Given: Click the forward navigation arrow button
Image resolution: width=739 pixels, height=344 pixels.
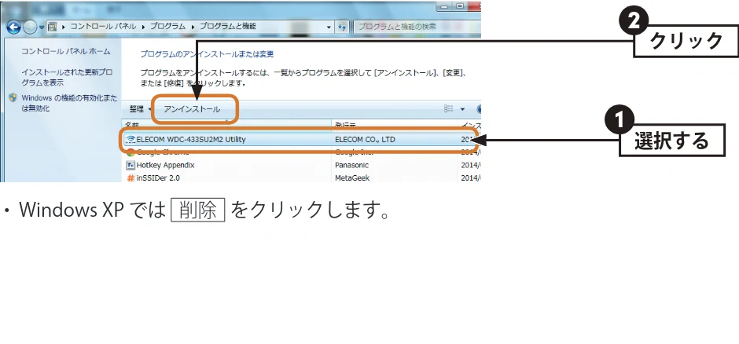Looking at the screenshot, I should (x=30, y=27).
